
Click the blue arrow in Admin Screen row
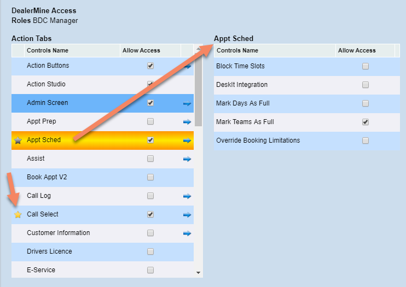click(187, 103)
